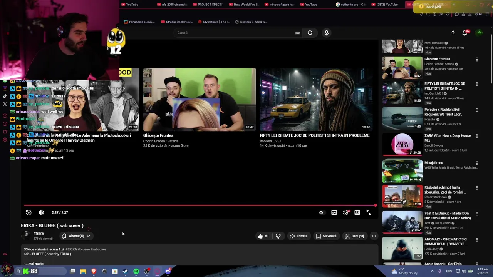Switch to the netherite ore tab
This screenshot has height=277, width=493.
pos(350,5)
